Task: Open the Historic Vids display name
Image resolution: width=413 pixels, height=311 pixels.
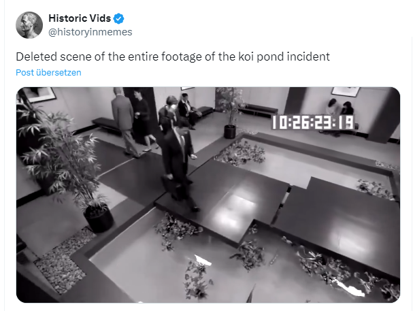Action: (80, 18)
